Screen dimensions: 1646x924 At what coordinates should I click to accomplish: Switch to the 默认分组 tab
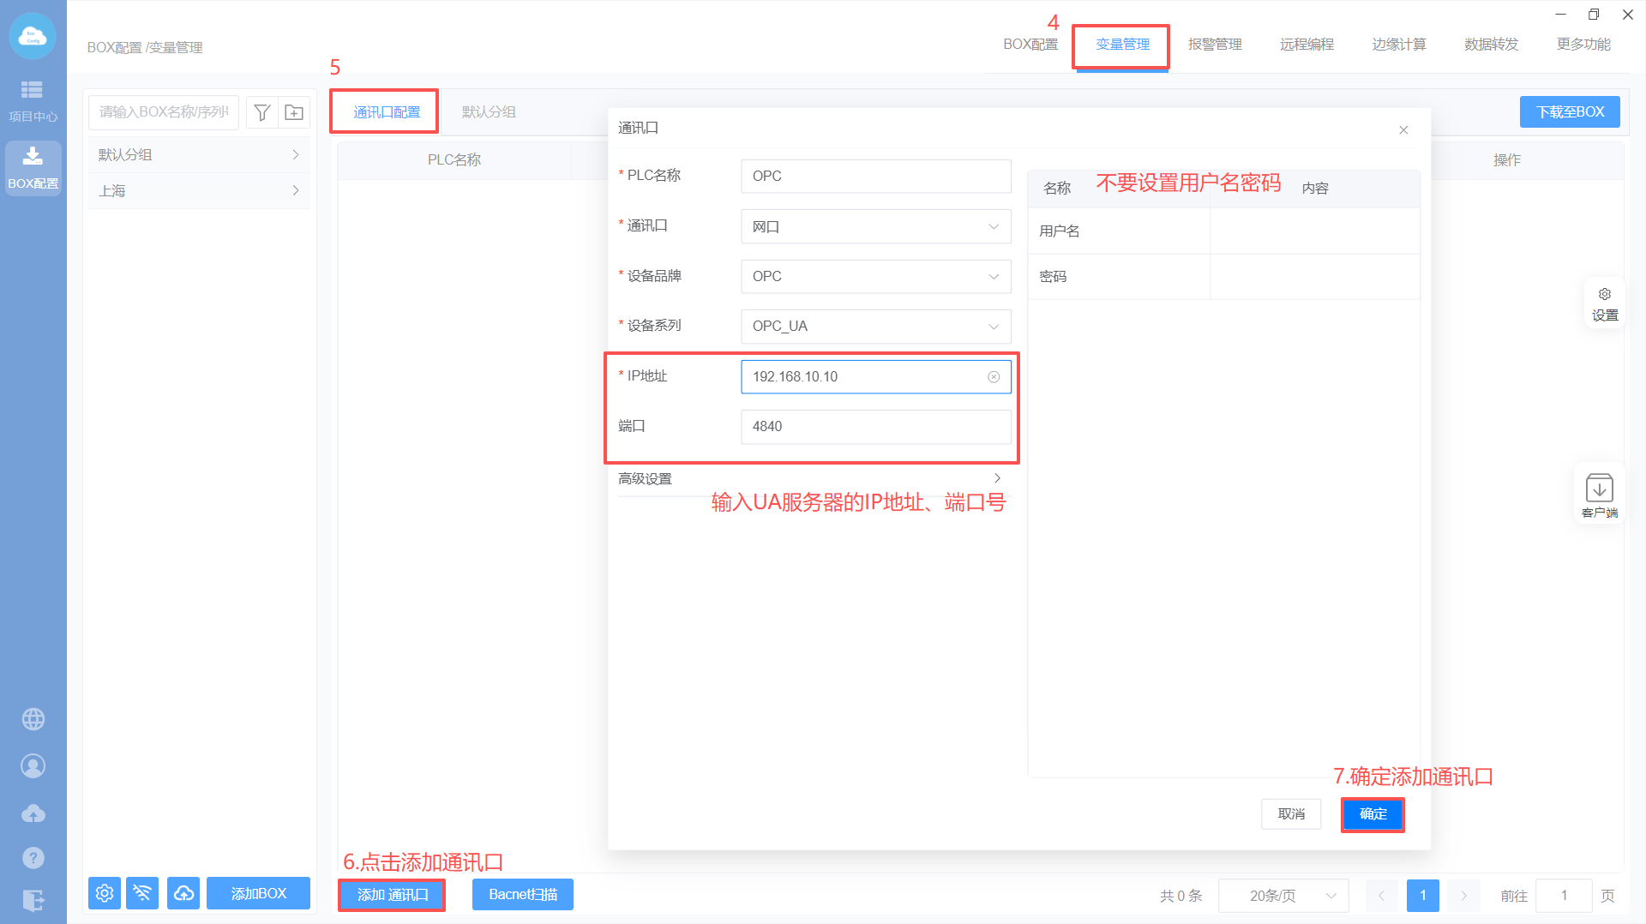coord(489,112)
